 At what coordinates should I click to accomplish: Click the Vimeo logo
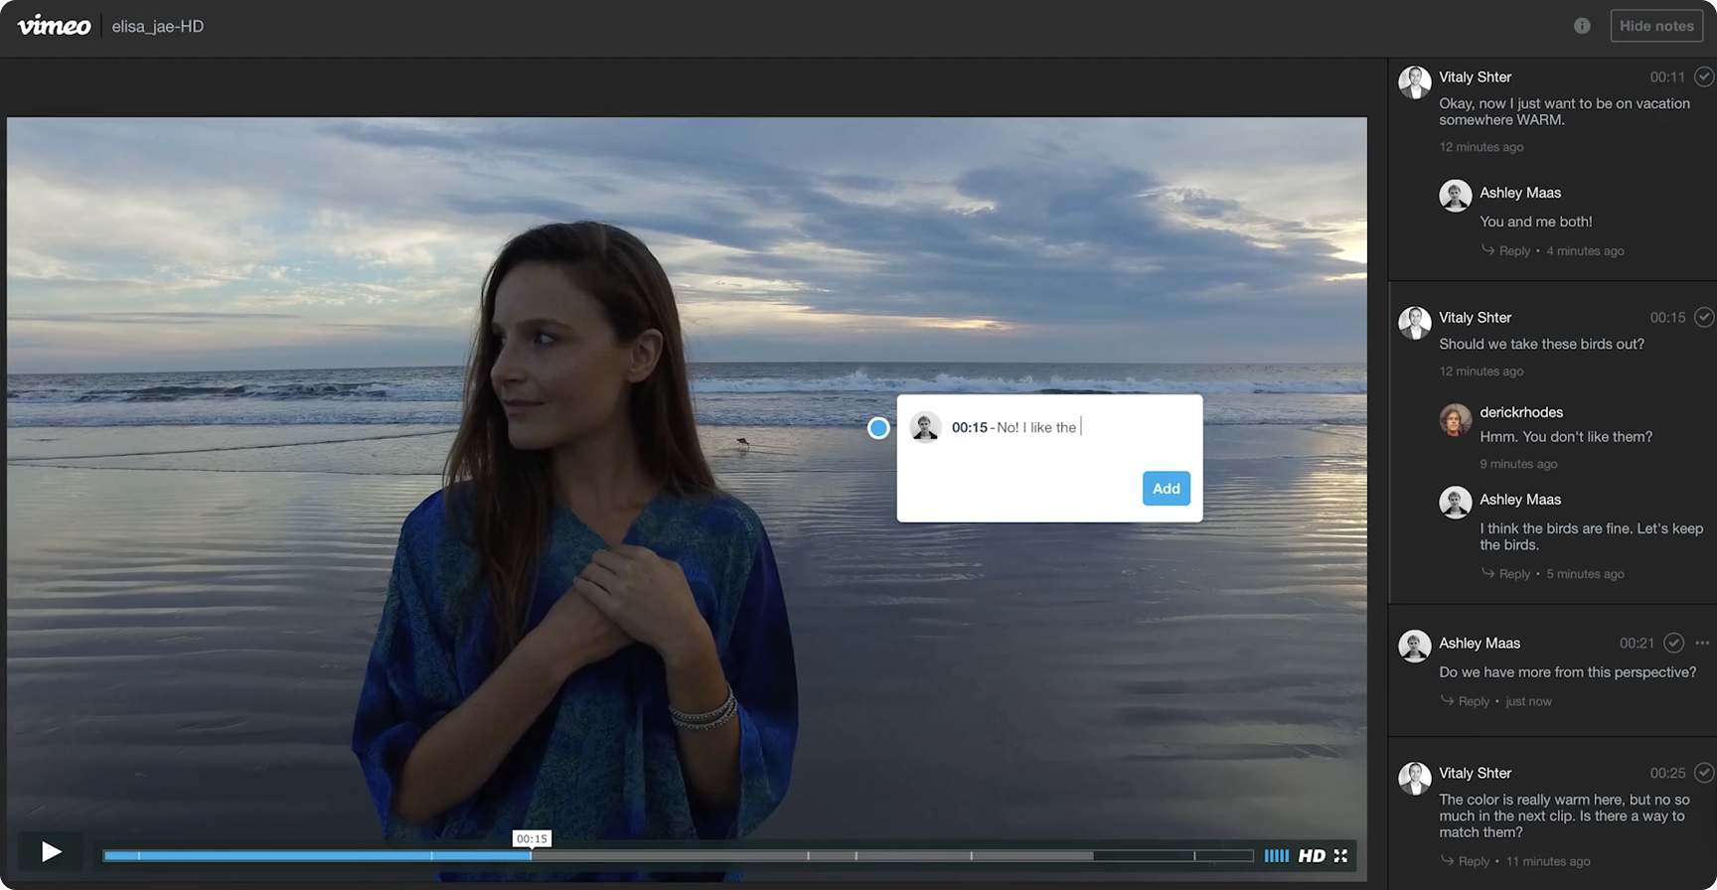54,26
